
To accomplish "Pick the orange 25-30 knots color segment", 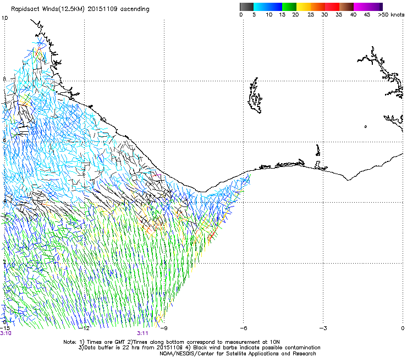I will [318, 7].
